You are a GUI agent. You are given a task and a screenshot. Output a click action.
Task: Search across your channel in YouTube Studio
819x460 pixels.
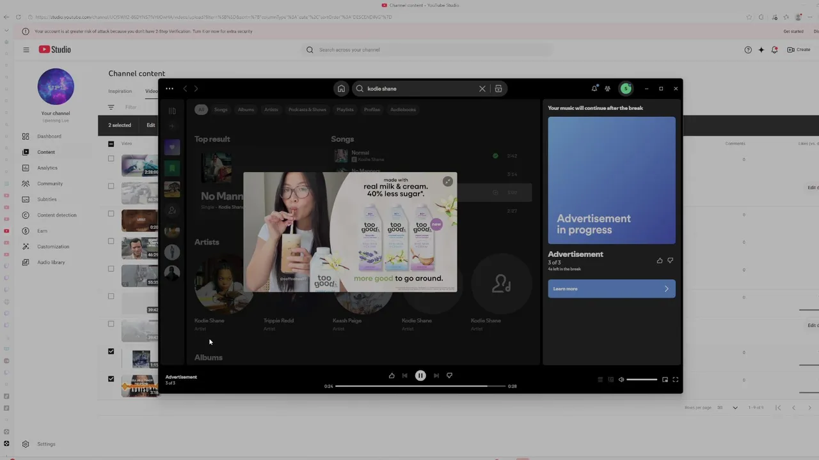point(427,50)
